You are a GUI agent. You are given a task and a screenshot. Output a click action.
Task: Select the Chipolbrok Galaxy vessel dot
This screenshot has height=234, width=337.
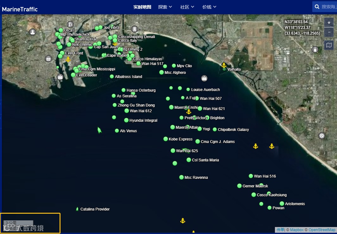click(x=215, y=129)
